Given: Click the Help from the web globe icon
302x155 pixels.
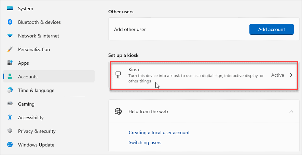Looking at the screenshot, I should click(118, 111).
